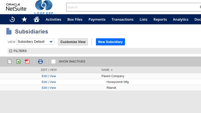Open the Transactions menu
This screenshot has height=113, width=201.
122,20
